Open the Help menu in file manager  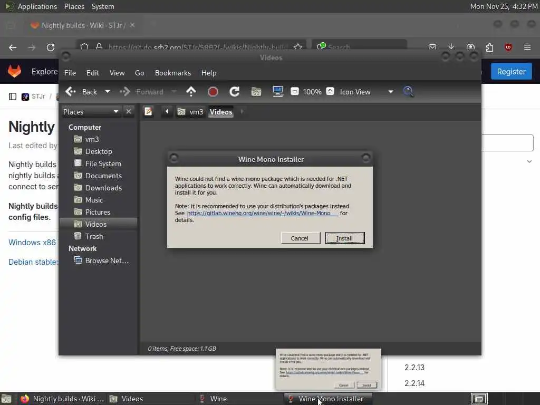(209, 73)
